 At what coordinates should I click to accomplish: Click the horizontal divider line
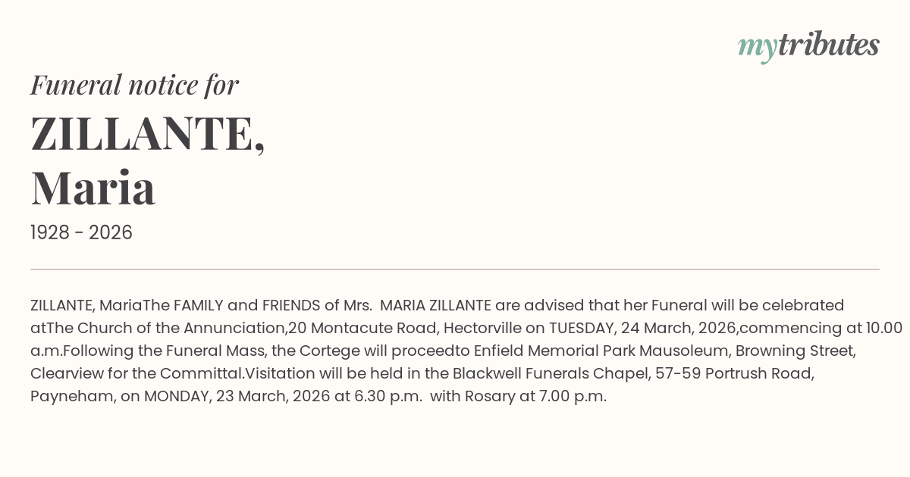[x=455, y=269]
